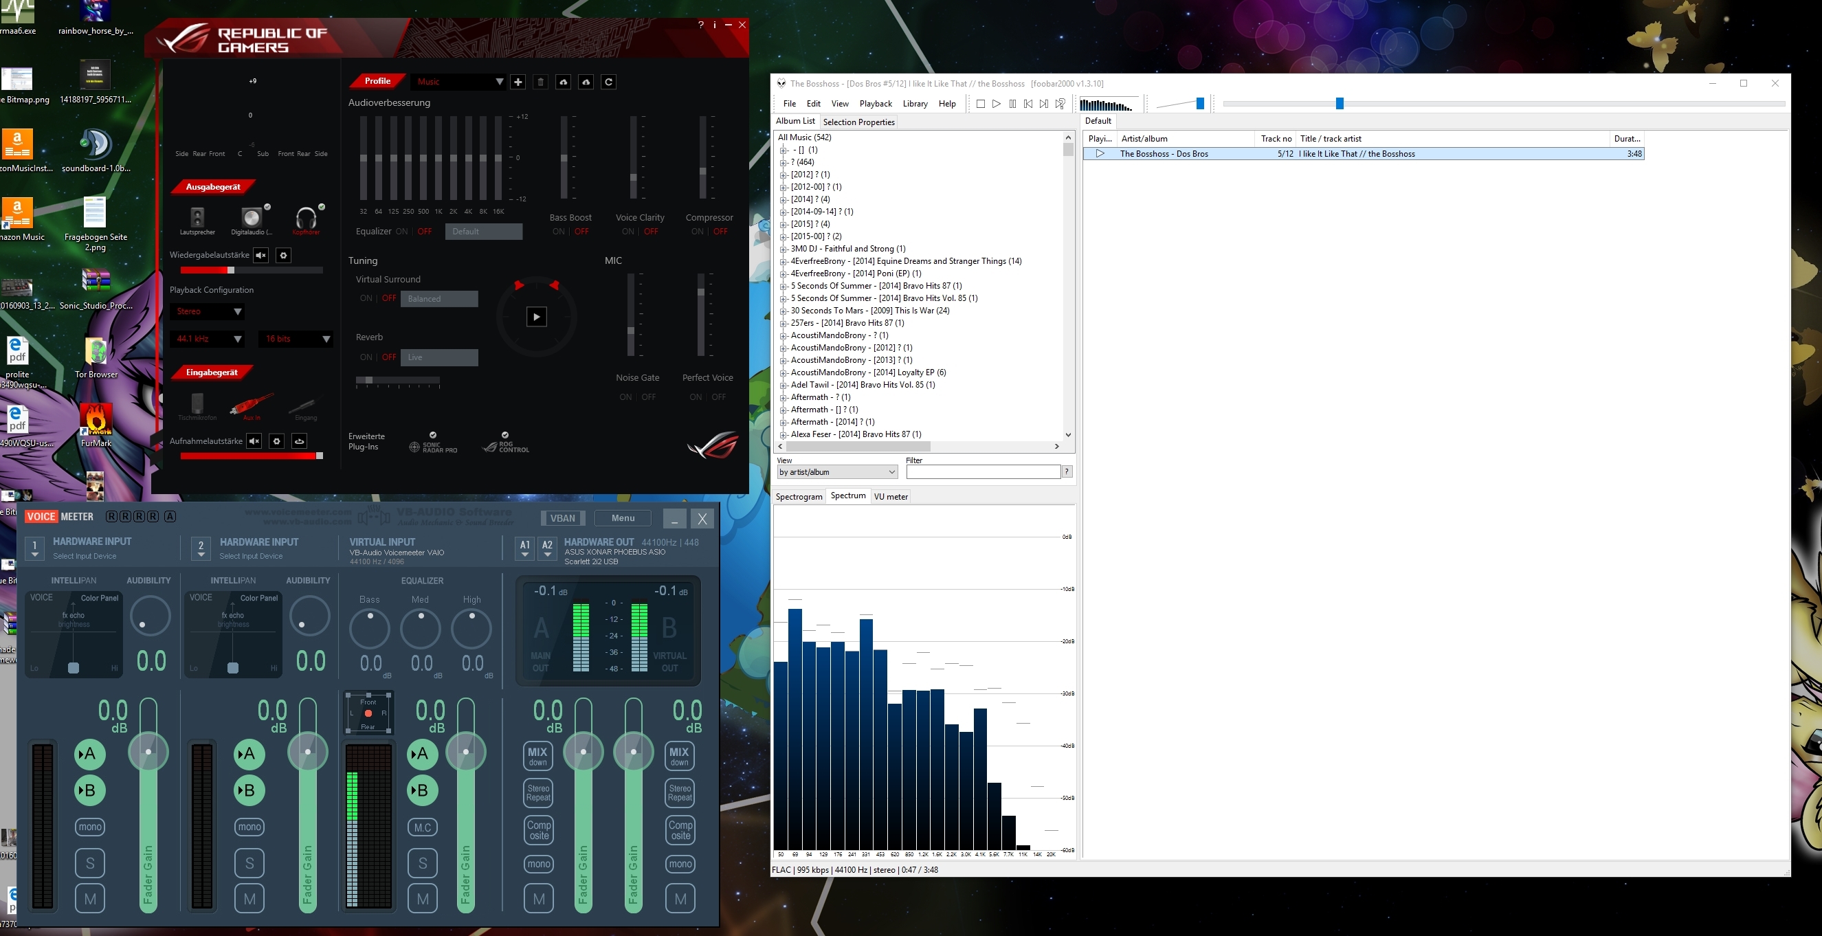The height and width of the screenshot is (936, 1822).
Task: Click the random playback icon
Action: (x=1060, y=104)
